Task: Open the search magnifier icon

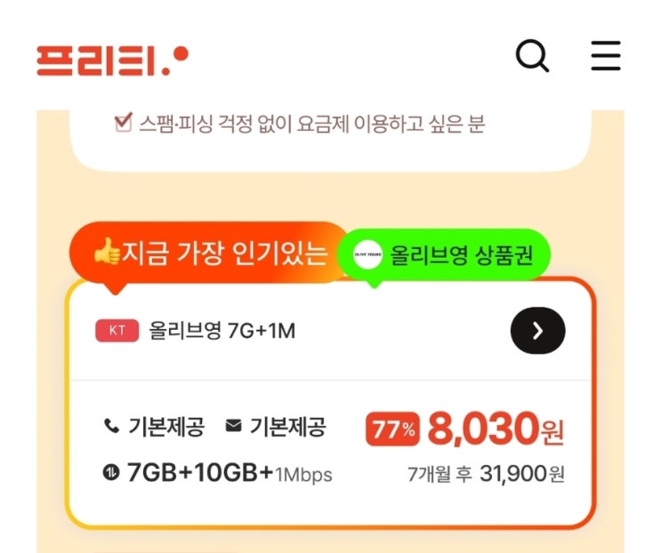Action: click(x=532, y=56)
